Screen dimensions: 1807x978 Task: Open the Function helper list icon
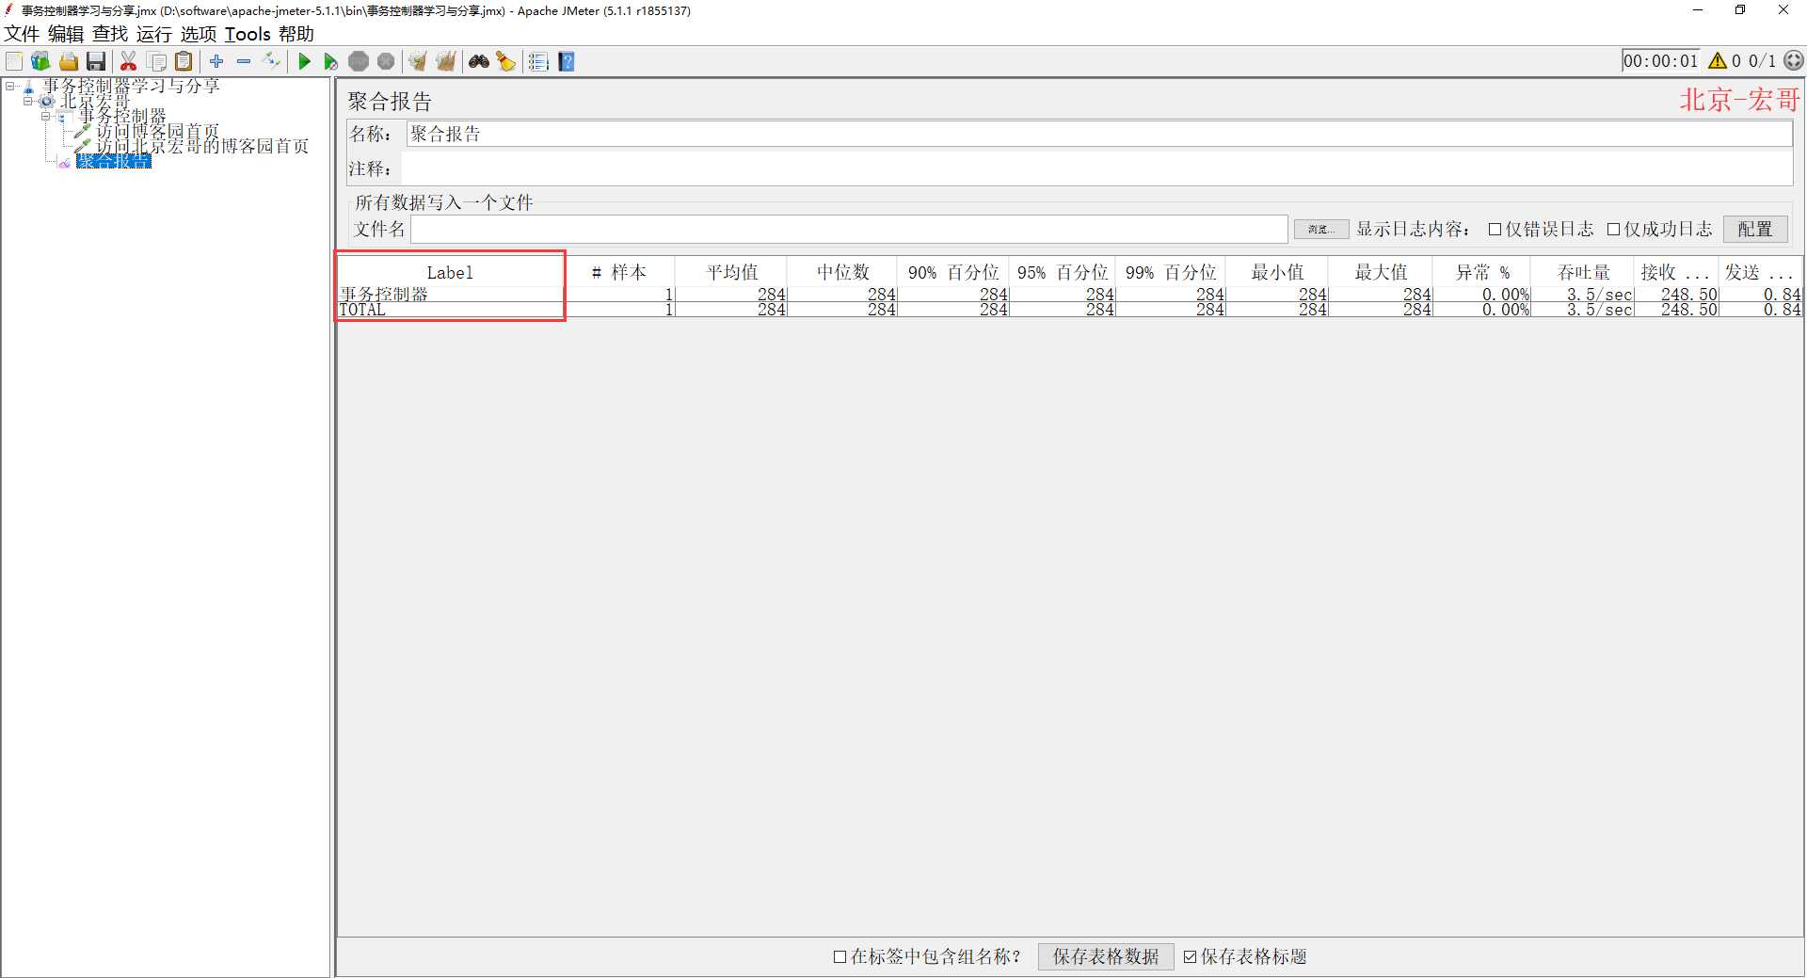tap(538, 61)
